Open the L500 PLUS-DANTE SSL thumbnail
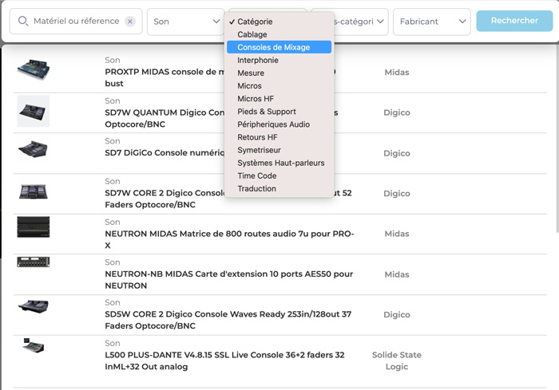The image size is (559, 390). click(33, 345)
